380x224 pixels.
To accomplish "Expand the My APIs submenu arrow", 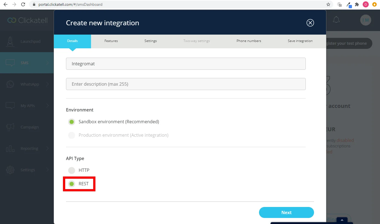I will pos(48,106).
